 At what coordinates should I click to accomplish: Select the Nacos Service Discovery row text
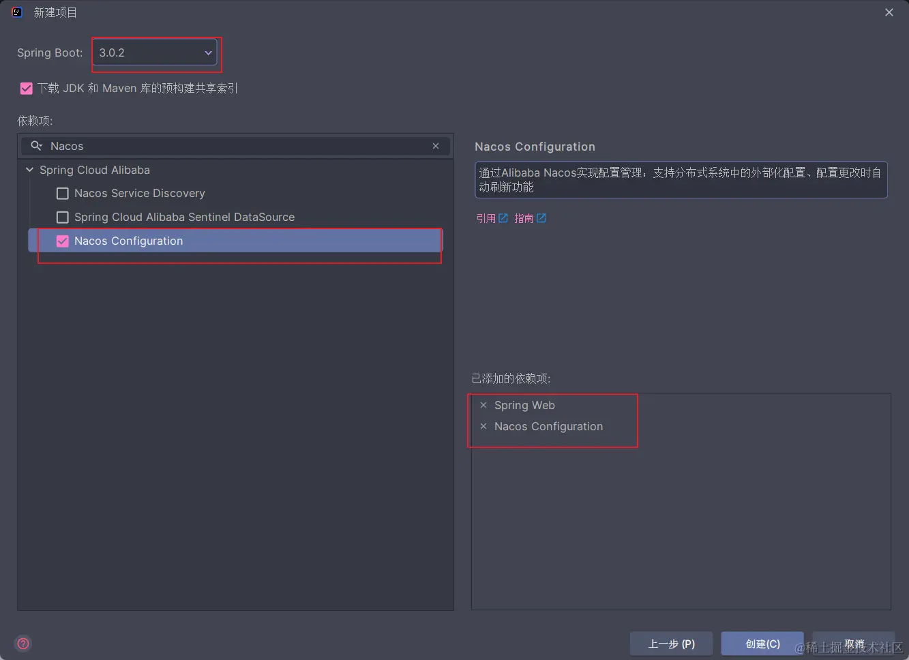point(140,194)
